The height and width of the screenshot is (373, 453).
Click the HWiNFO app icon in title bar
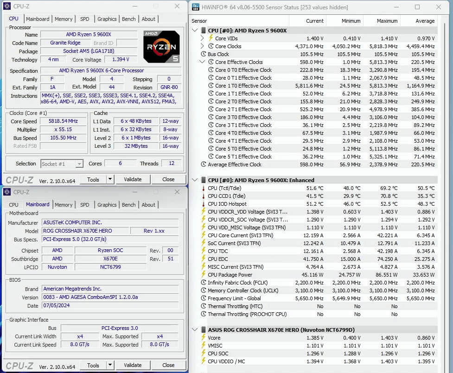click(196, 7)
